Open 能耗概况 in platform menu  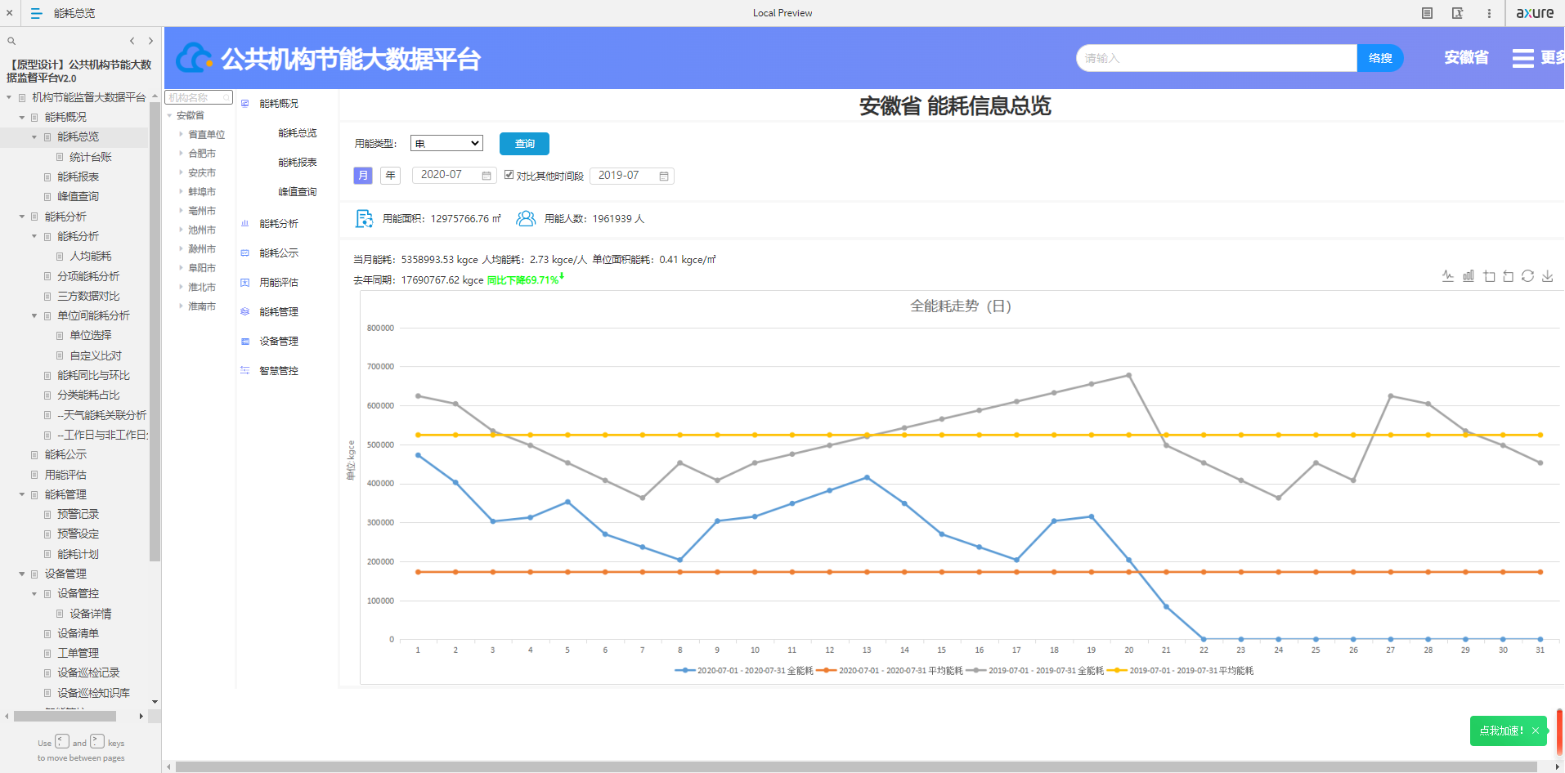pyautogui.click(x=279, y=104)
